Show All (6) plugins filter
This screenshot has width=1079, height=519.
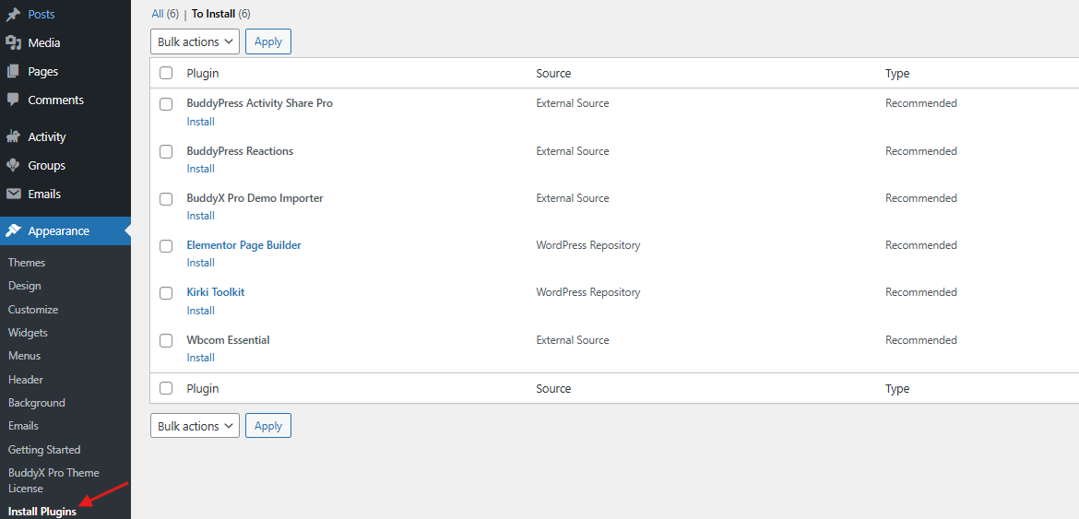tap(165, 14)
